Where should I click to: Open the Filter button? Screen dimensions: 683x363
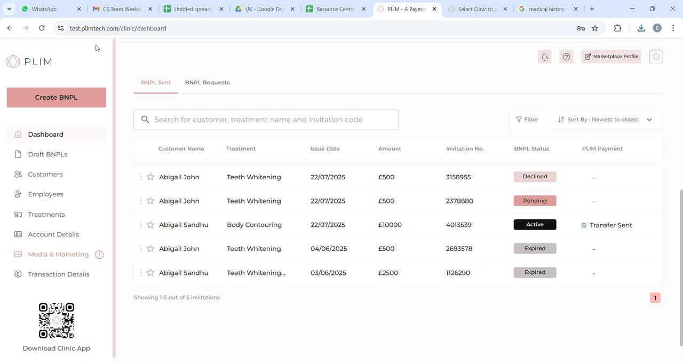[x=528, y=120]
